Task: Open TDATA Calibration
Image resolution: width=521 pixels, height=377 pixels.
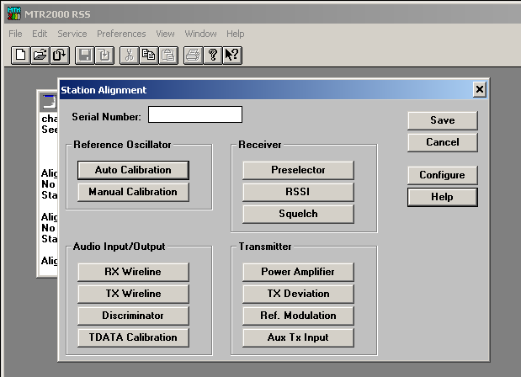Action: coord(133,337)
